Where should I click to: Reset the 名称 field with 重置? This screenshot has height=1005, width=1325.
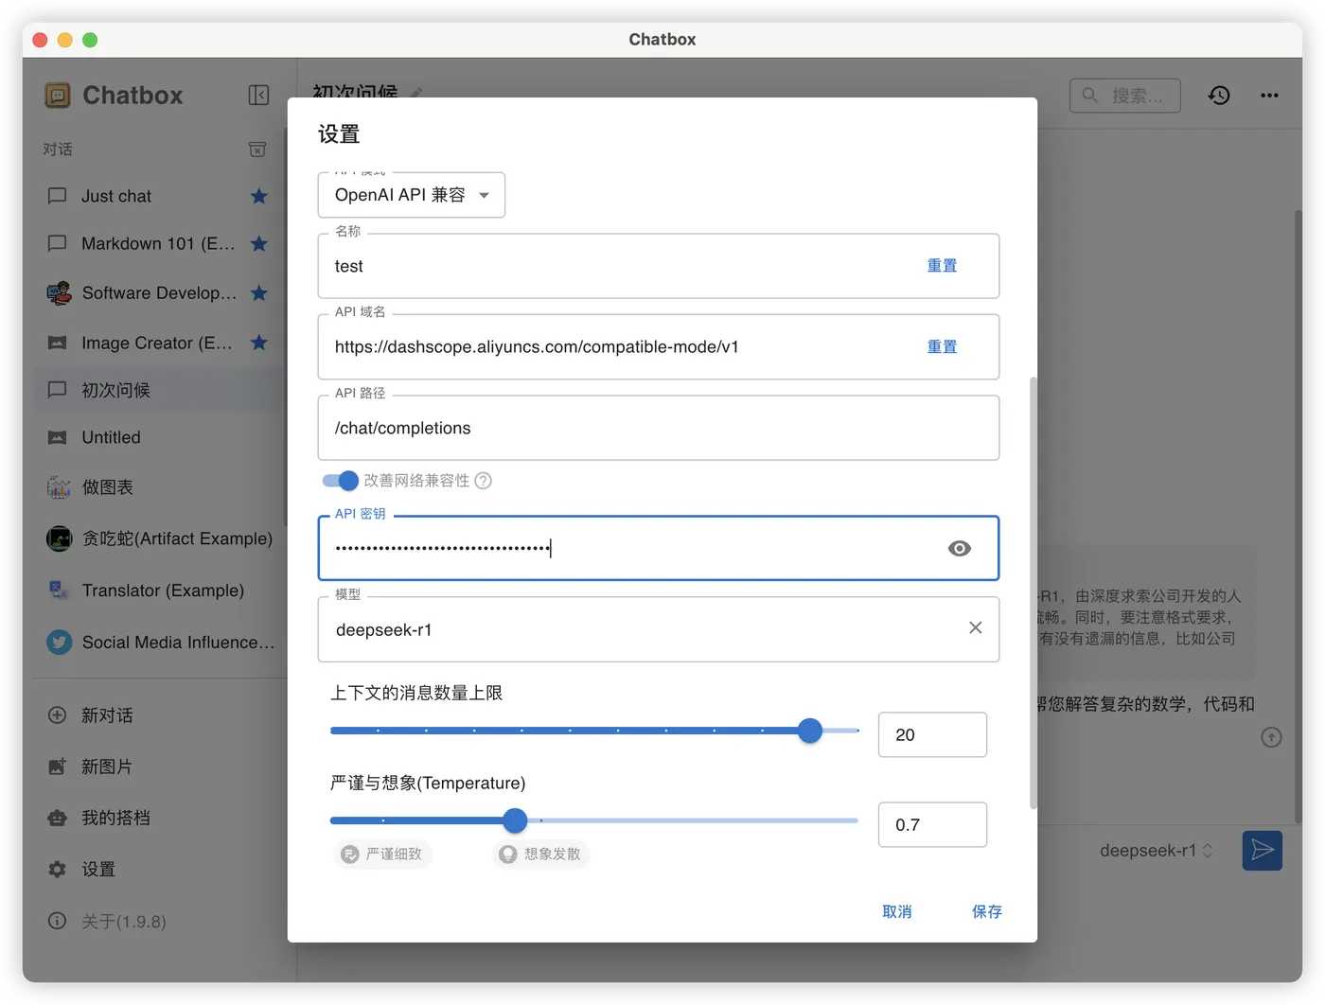pos(942,266)
